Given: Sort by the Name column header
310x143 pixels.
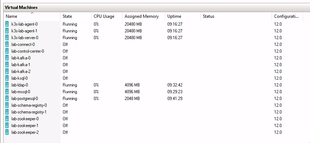Looking at the screenshot, I should pyautogui.click(x=11, y=16).
